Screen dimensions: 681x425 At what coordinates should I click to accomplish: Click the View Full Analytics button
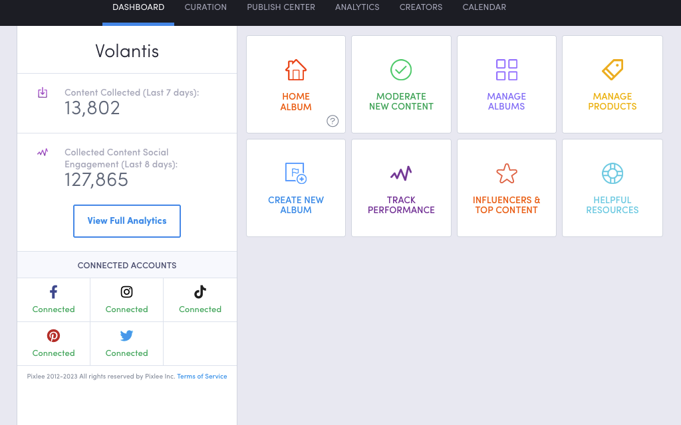[x=126, y=221]
